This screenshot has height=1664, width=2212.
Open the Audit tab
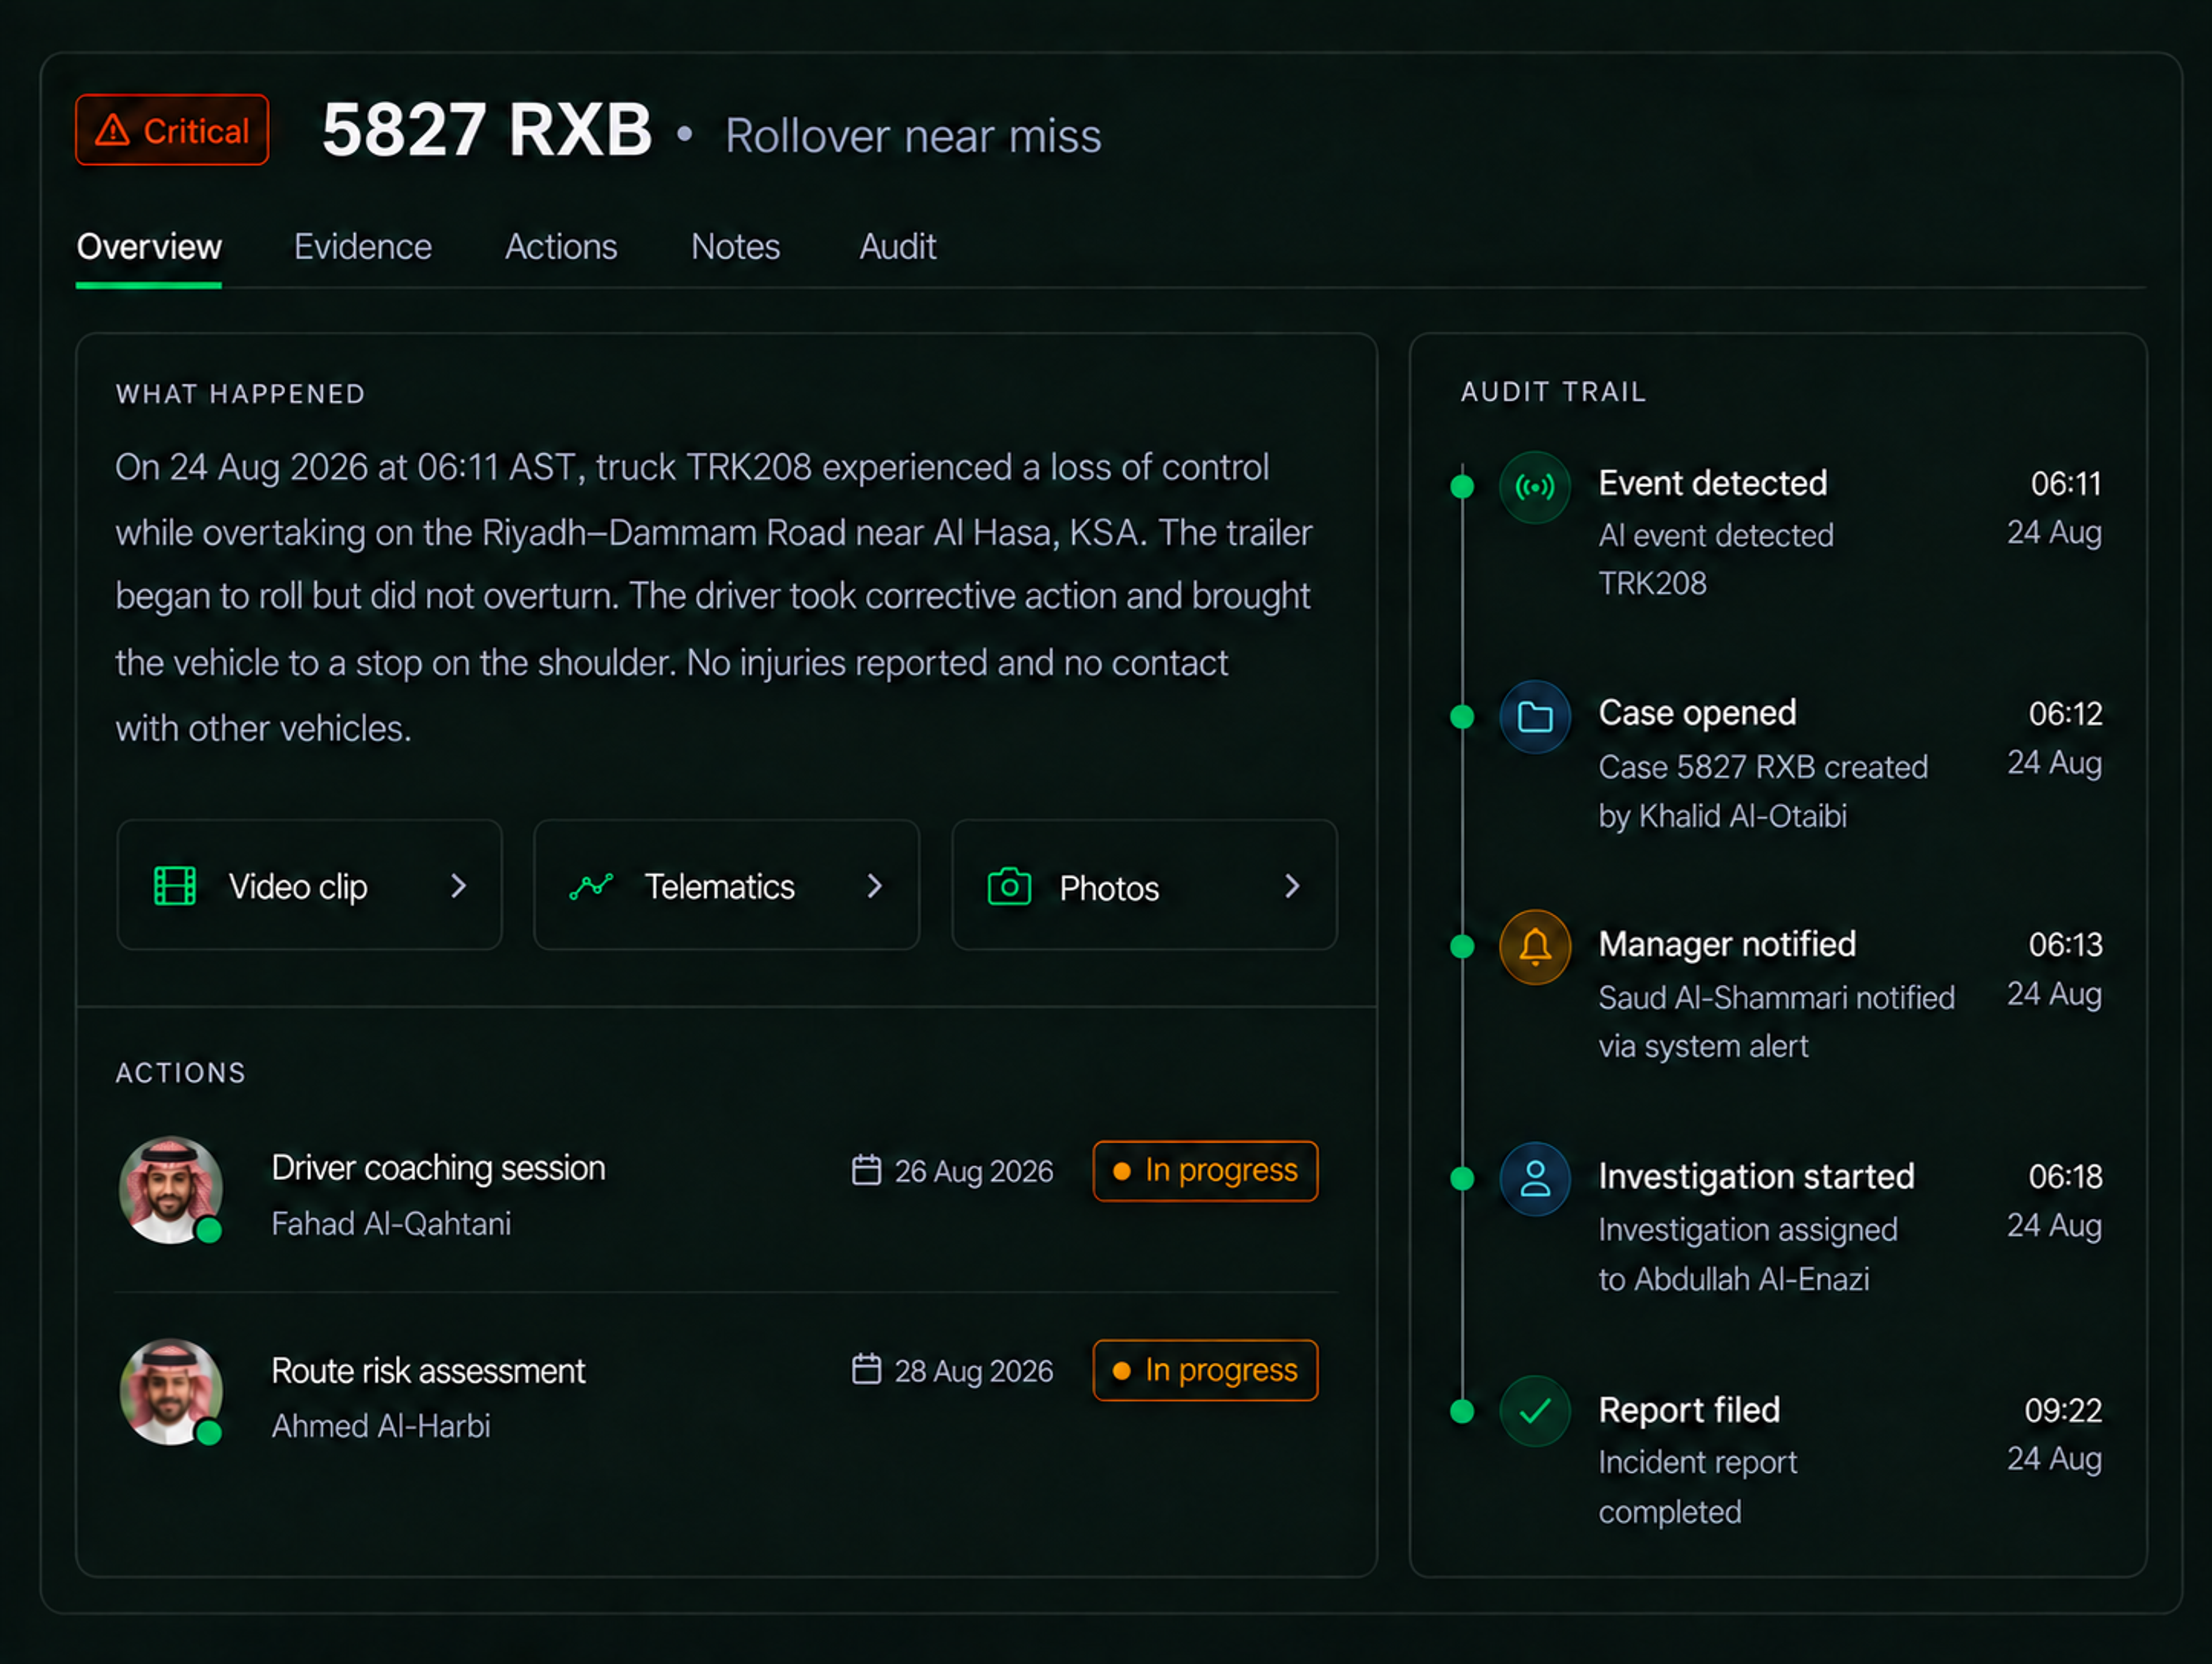(x=897, y=247)
